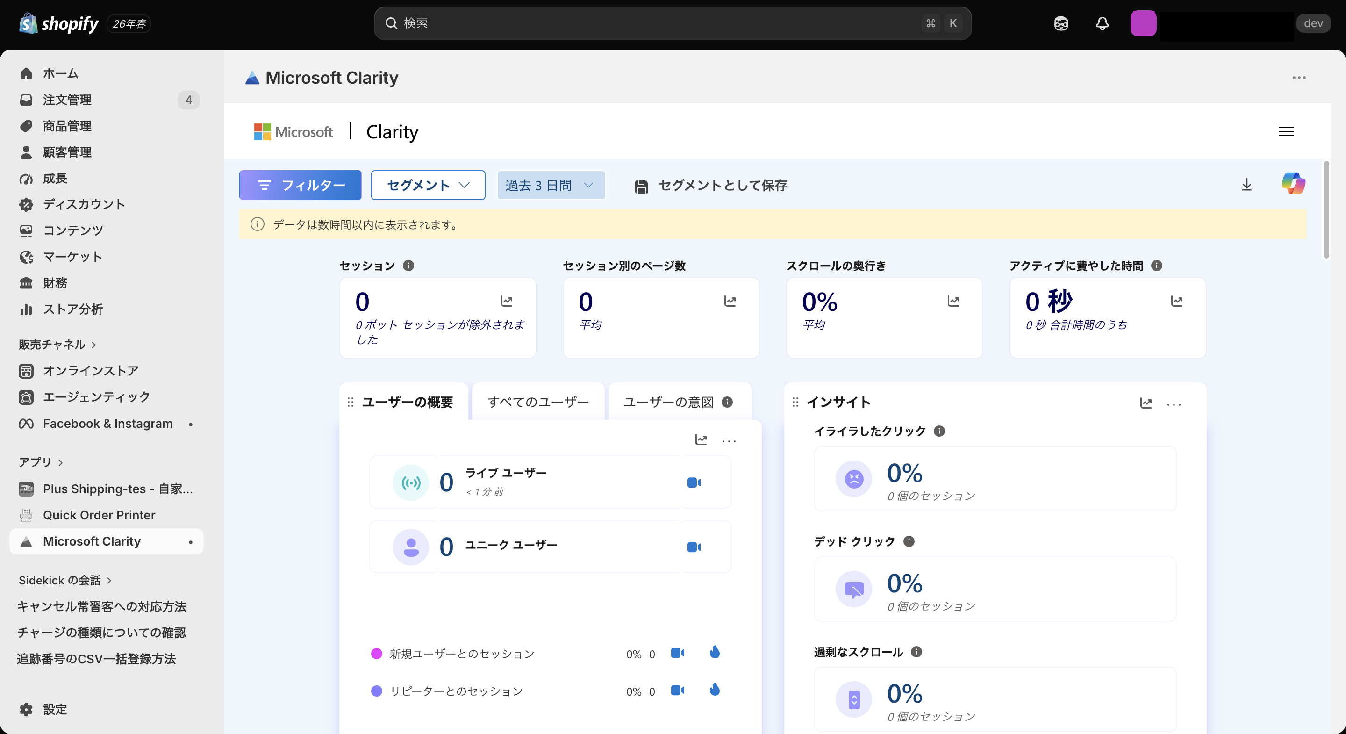Open the インサイト panel more options

[1174, 404]
